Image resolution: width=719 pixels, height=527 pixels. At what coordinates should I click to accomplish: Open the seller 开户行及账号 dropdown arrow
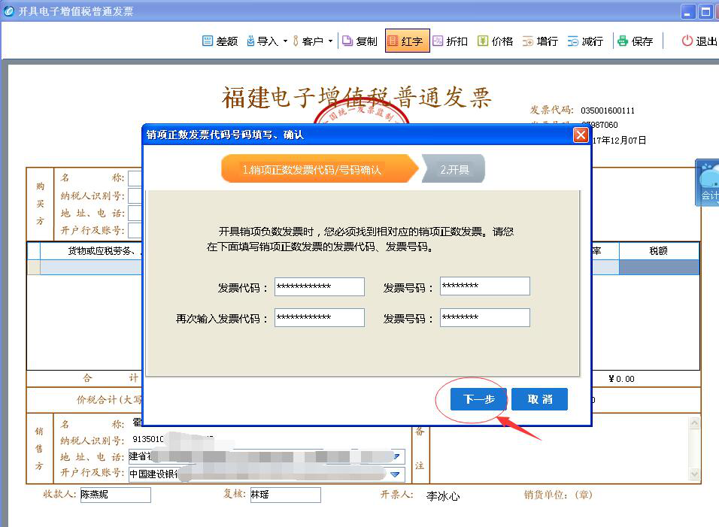(396, 474)
